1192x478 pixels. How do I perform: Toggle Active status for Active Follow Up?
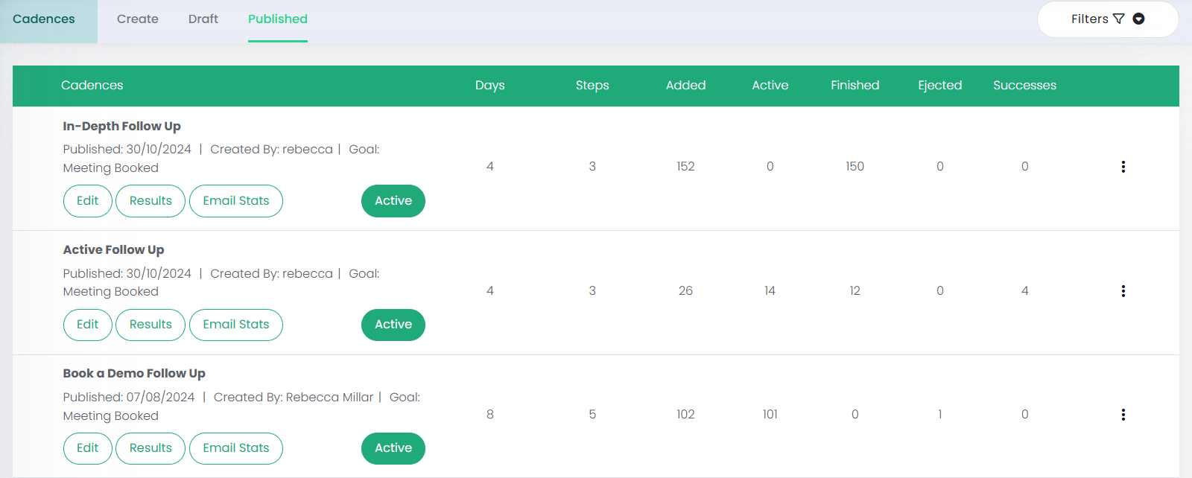tap(393, 325)
